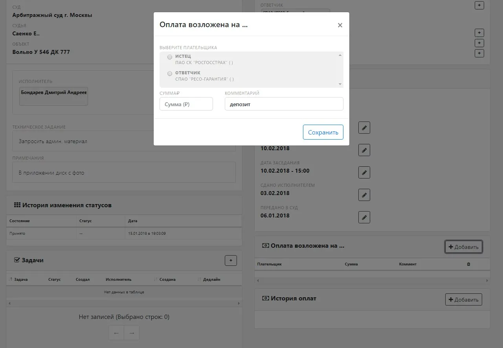Click the down arrow of the payer list scrollbar
This screenshot has width=503, height=348.
tap(340, 84)
